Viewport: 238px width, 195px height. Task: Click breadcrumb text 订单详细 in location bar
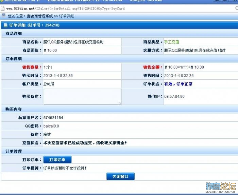67,16
